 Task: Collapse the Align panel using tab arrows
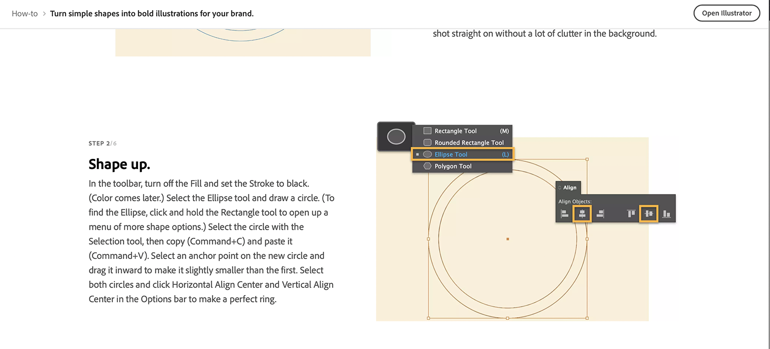point(560,188)
